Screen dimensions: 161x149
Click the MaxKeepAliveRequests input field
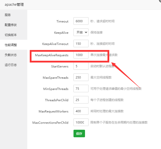pyautogui.click(x=81, y=55)
